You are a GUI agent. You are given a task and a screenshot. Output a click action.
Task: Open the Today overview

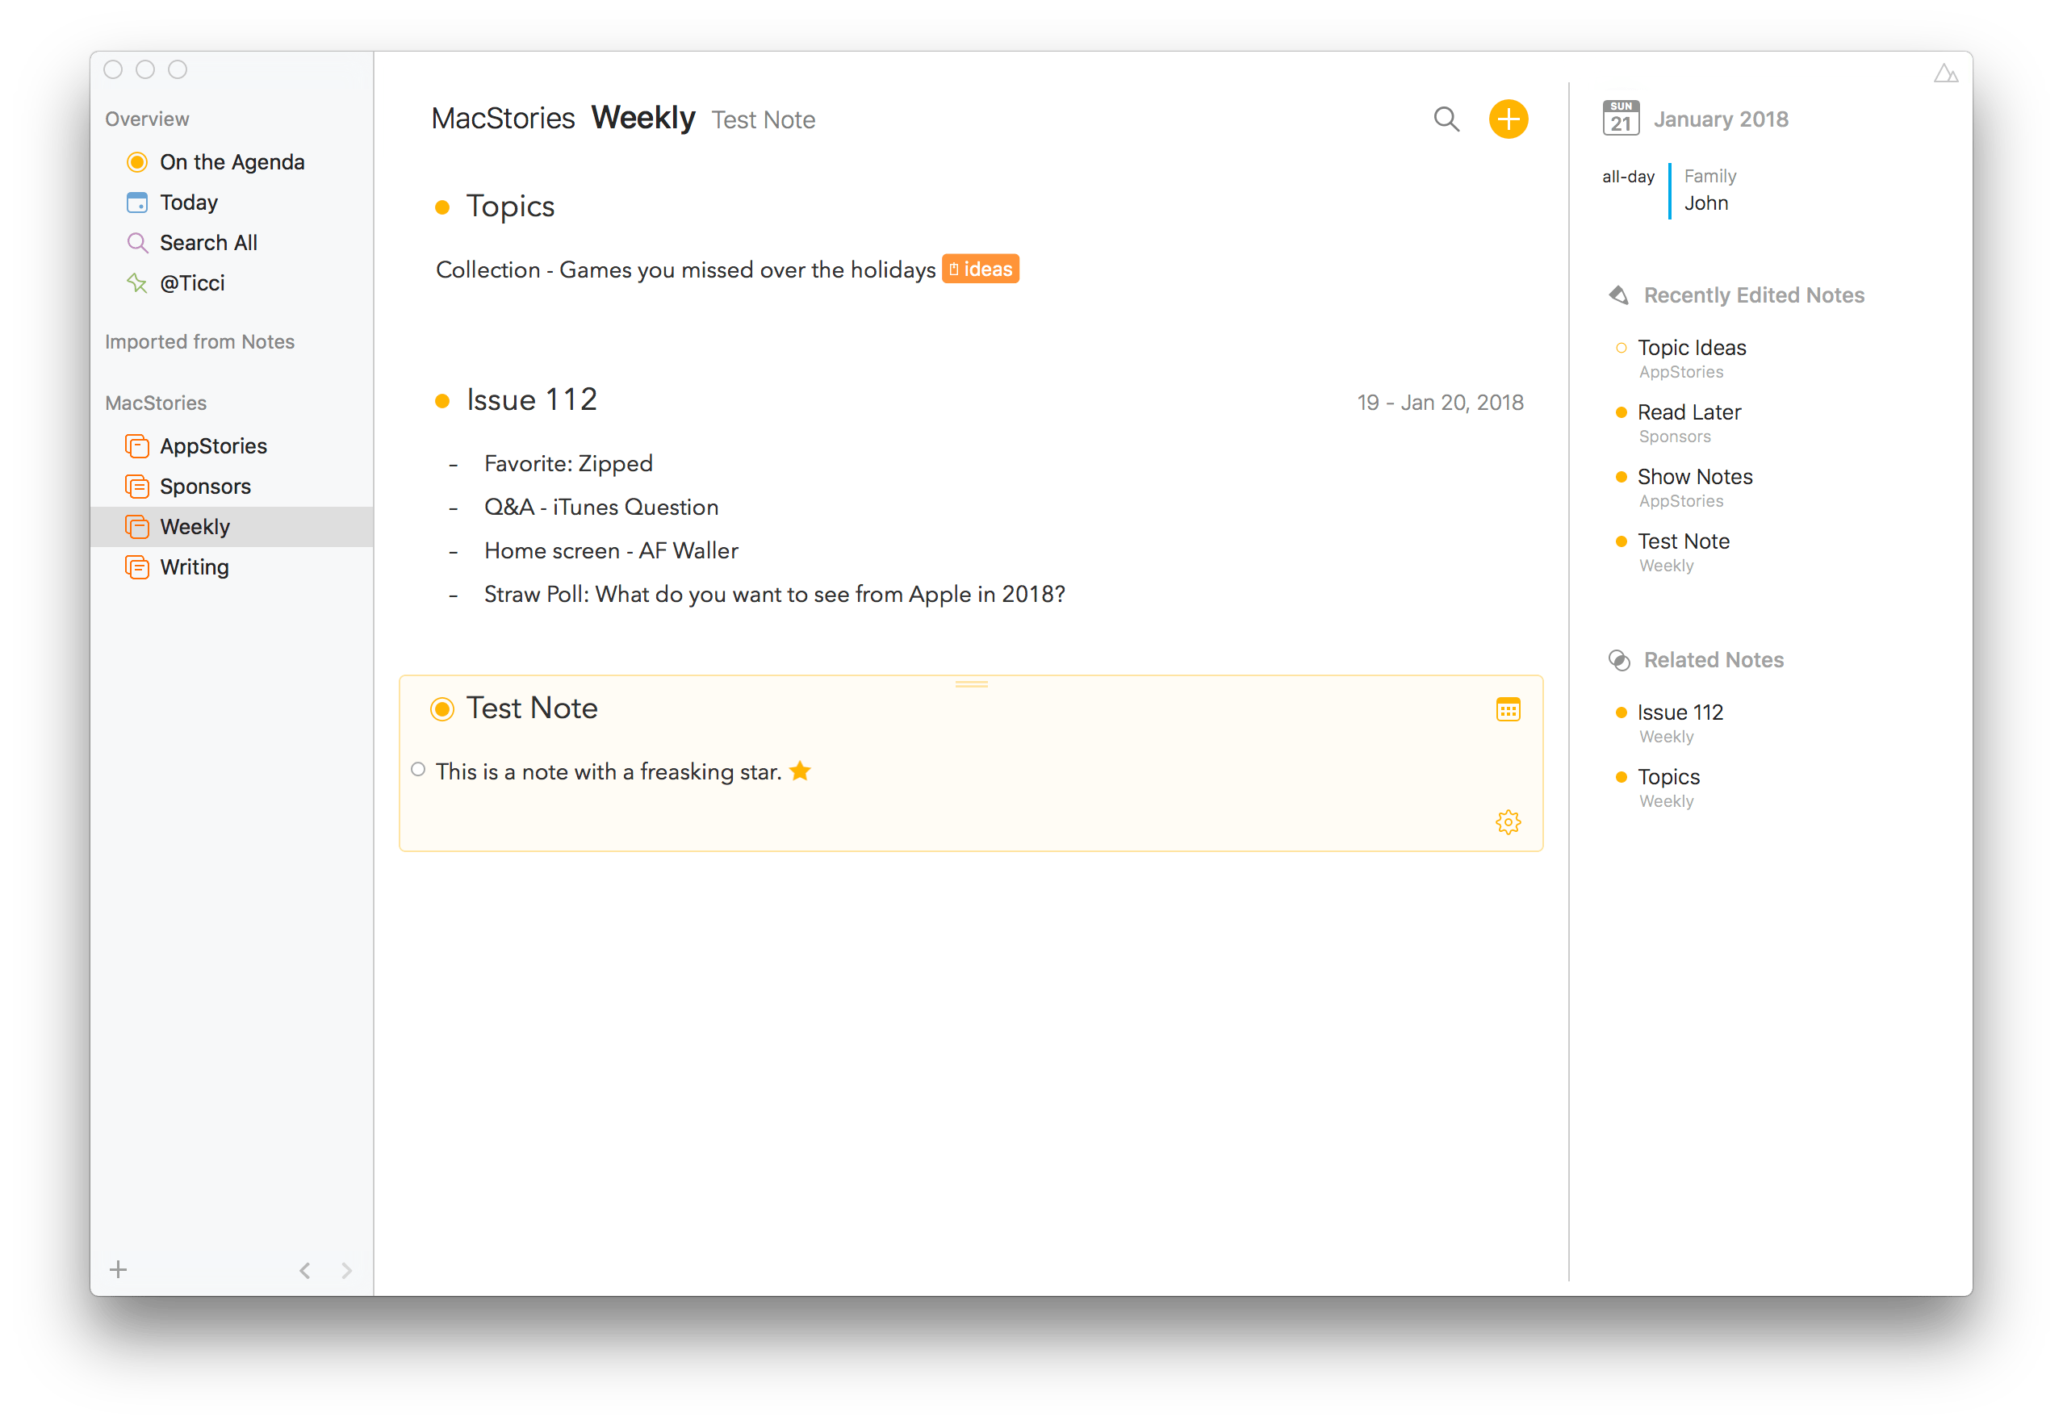(x=232, y=203)
